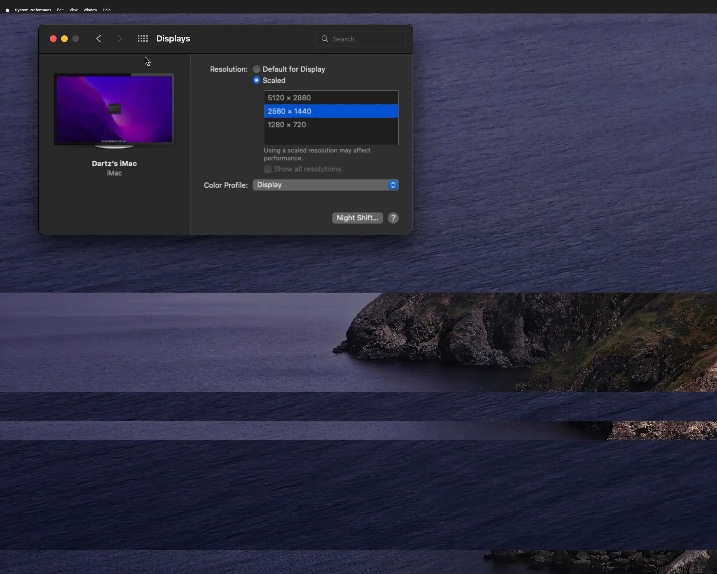Click the Dartz's iMac display thumbnail
Image resolution: width=717 pixels, height=574 pixels.
click(114, 110)
